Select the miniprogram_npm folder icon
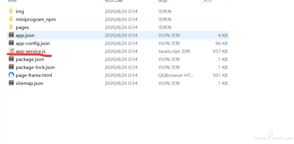The height and width of the screenshot is (144, 294). (x=11, y=19)
